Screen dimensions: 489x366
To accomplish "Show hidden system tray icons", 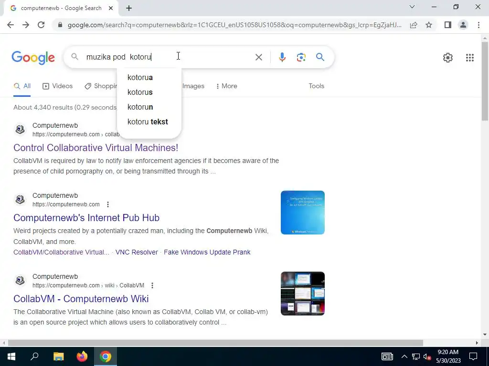I will point(404,356).
